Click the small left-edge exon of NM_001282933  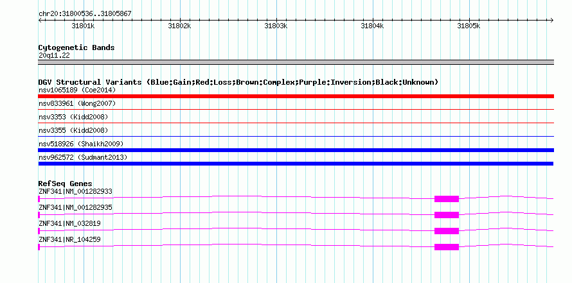[x=39, y=199]
